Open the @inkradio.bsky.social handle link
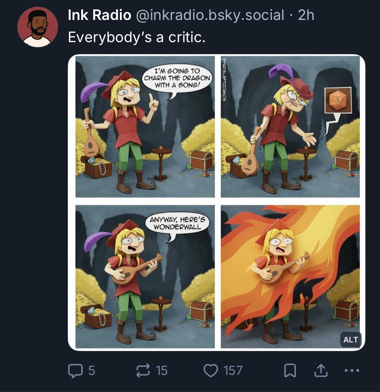The image size is (380, 392). (x=210, y=15)
